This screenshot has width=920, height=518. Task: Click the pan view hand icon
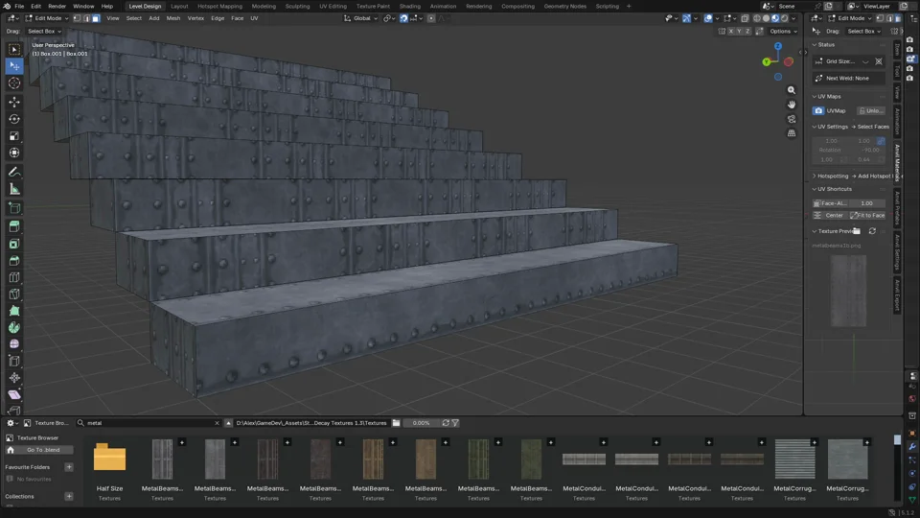pyautogui.click(x=791, y=105)
